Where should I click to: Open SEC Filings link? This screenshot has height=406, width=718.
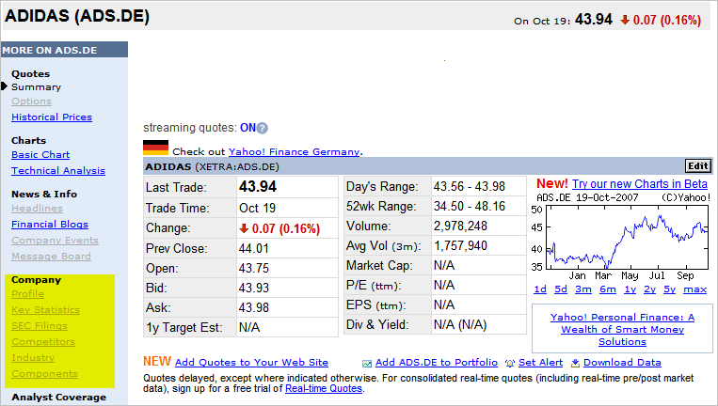click(40, 325)
